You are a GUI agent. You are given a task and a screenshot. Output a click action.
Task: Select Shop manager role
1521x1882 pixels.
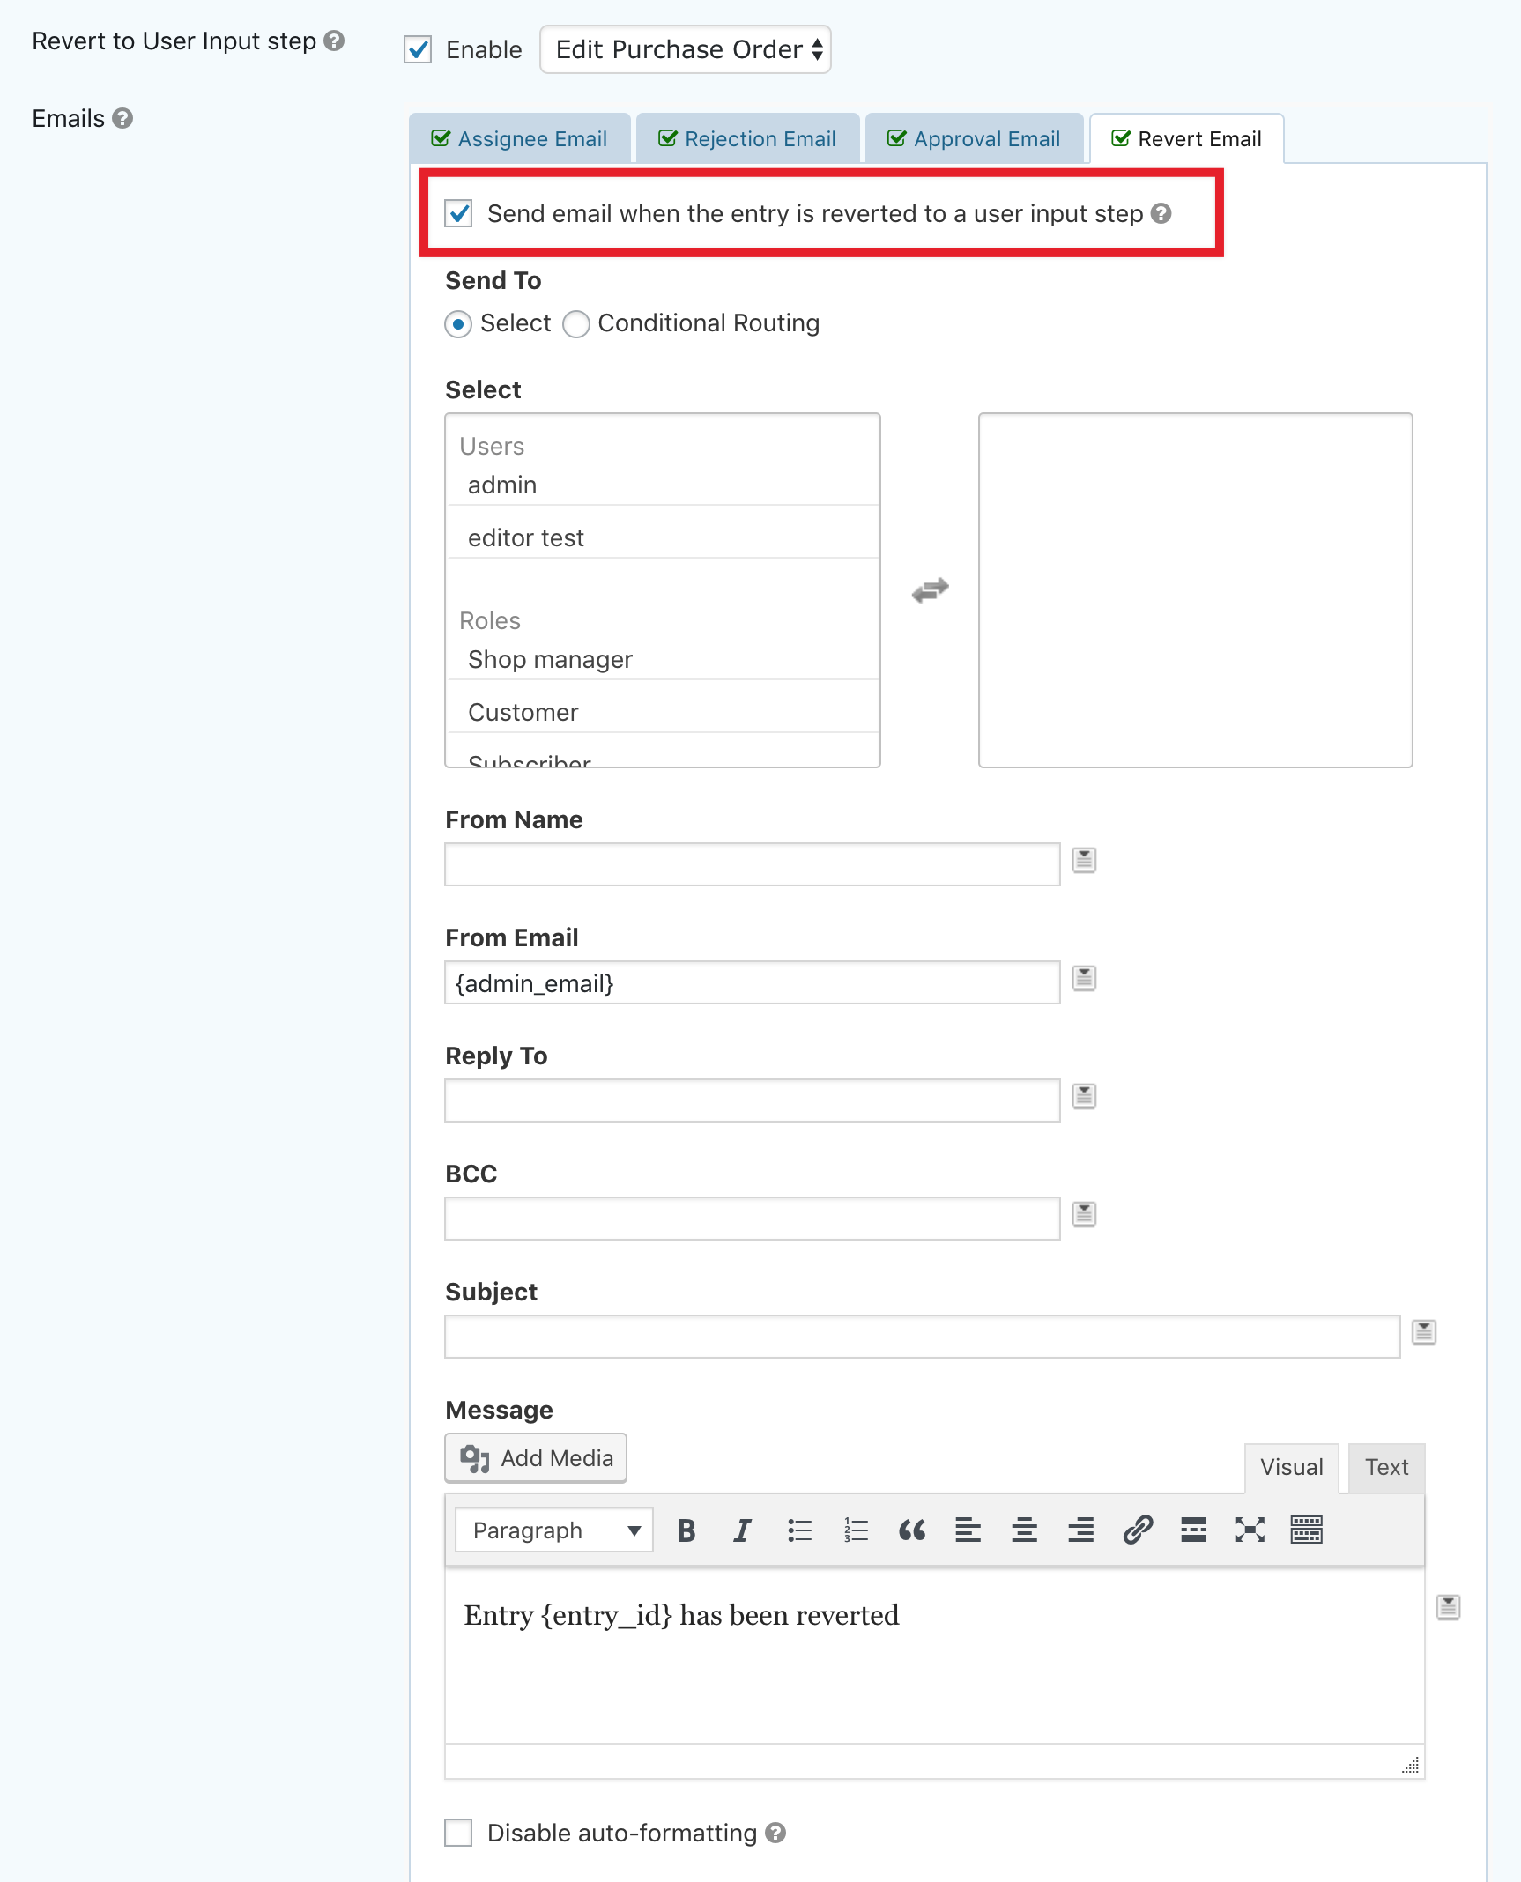pos(664,659)
